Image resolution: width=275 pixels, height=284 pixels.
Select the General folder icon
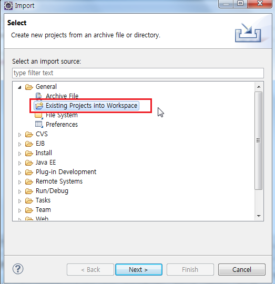29,87
